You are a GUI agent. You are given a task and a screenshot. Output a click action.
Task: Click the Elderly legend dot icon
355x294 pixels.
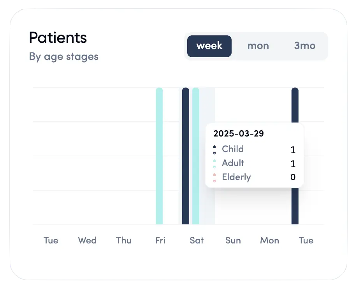(214, 177)
